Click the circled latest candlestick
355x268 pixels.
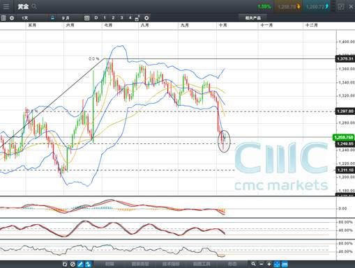coord(224,141)
